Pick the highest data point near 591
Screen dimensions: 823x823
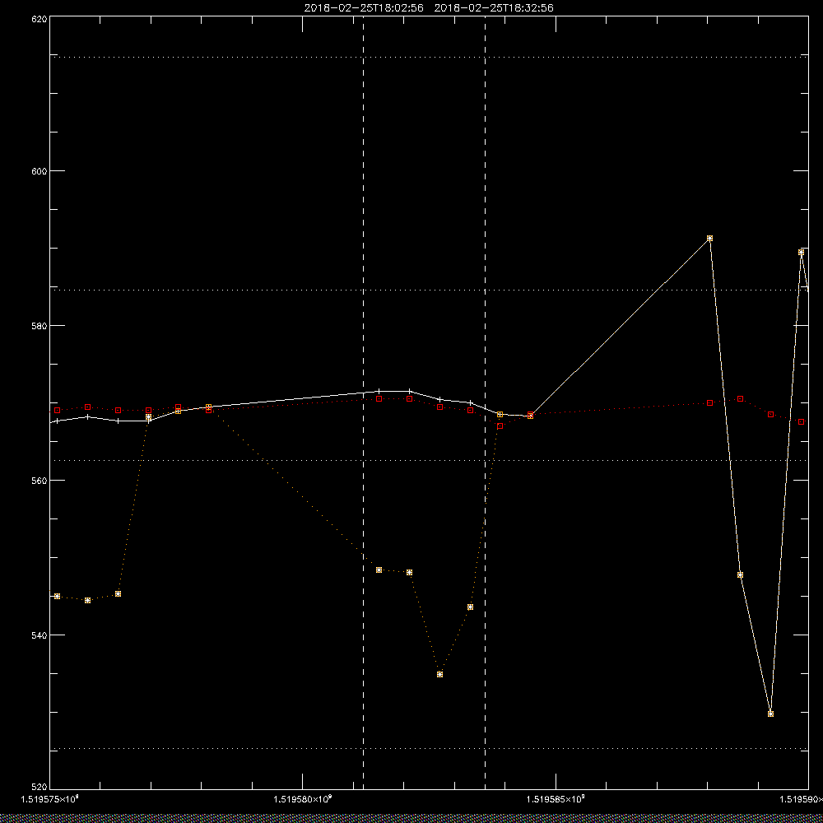coord(709,239)
